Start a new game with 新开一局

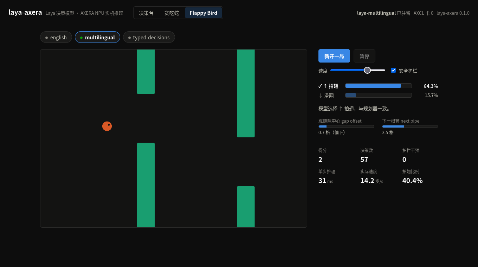coord(334,56)
